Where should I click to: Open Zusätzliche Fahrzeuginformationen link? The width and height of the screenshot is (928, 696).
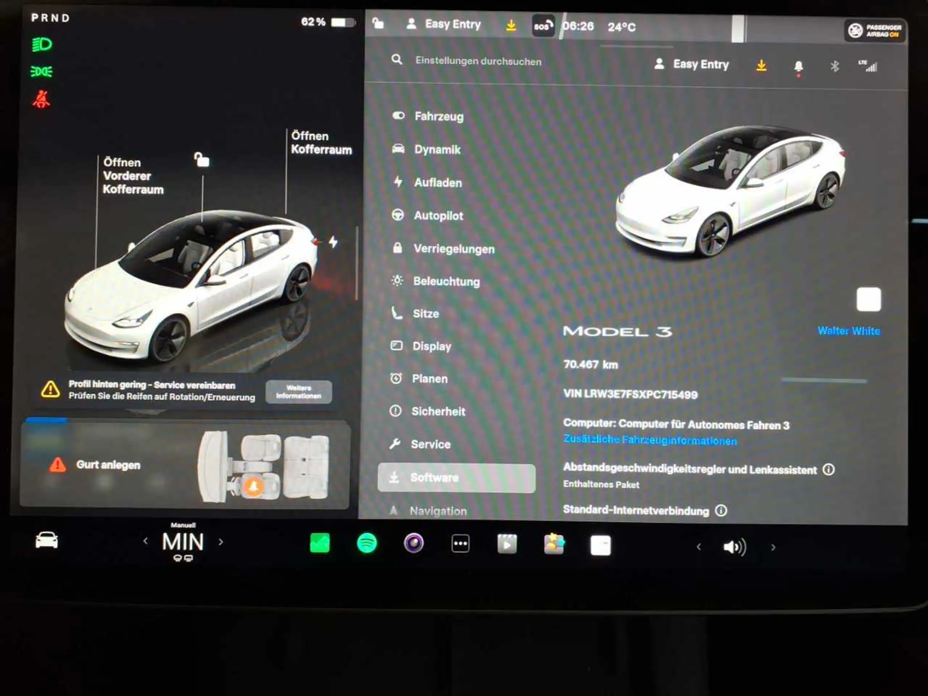coord(650,440)
